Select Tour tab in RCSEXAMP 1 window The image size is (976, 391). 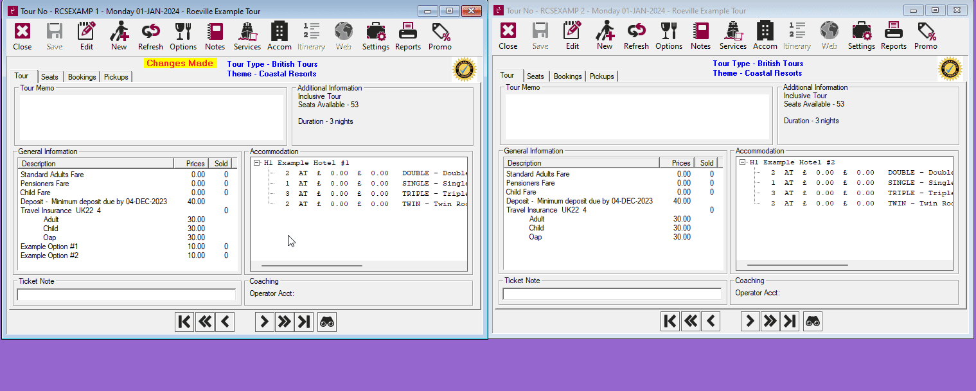click(21, 76)
